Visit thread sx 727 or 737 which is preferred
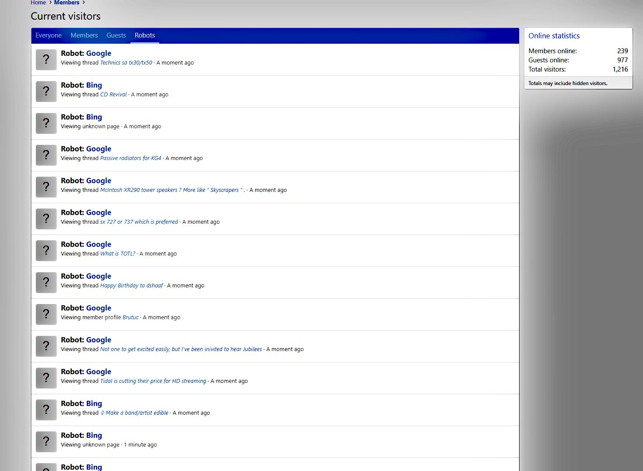 pos(139,222)
